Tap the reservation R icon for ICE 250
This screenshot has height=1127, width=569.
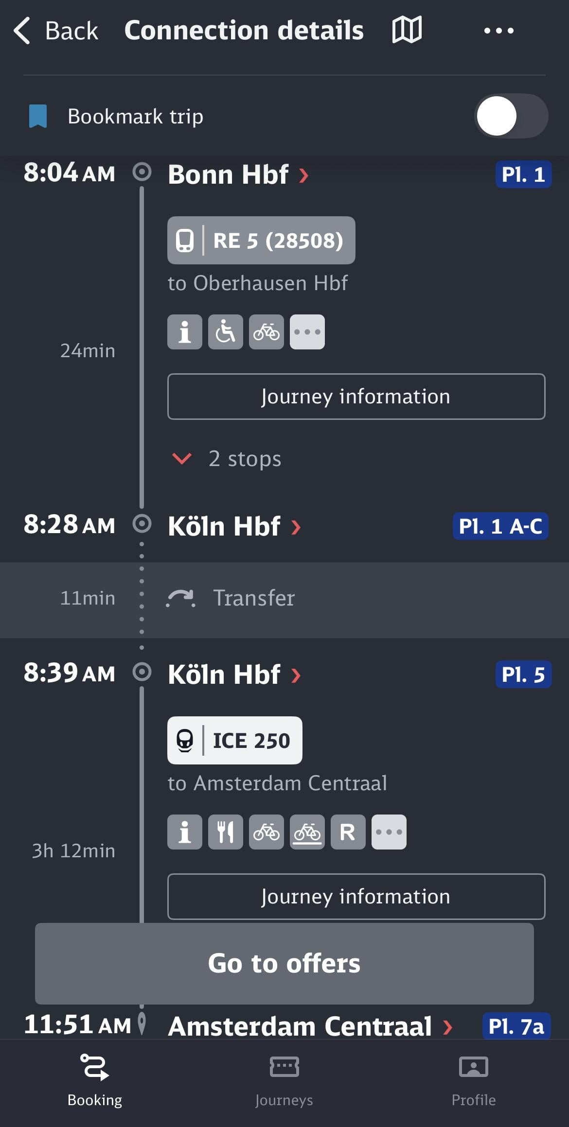348,832
